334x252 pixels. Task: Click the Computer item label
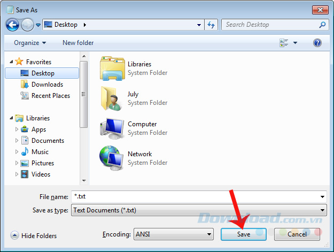(142, 124)
